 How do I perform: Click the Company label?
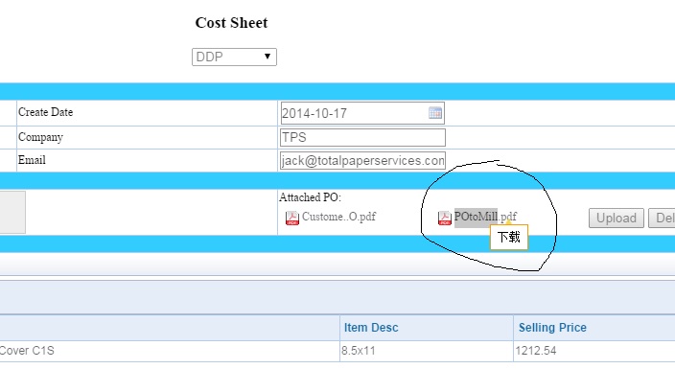click(40, 137)
